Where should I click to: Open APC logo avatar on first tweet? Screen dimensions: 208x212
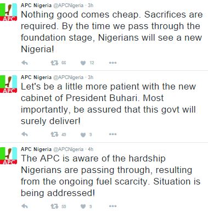click(8, 12)
